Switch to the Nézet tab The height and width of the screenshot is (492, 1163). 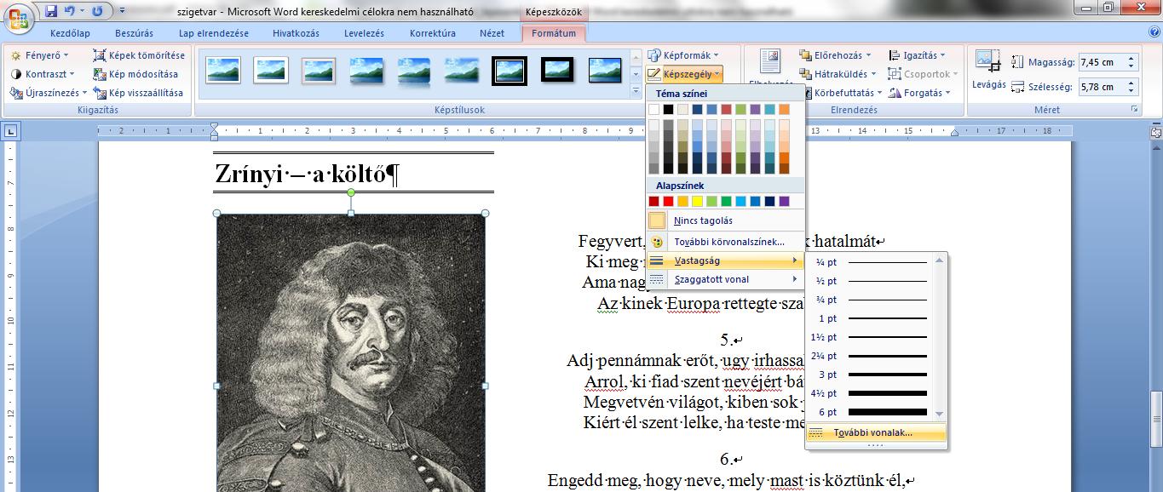[492, 34]
